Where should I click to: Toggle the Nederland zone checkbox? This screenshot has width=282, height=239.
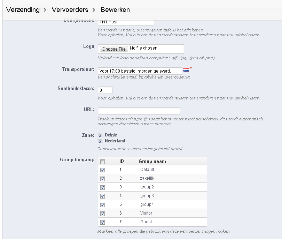pos(100,142)
